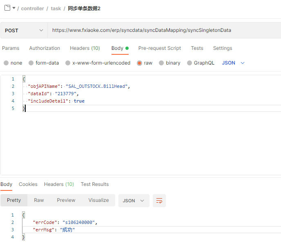
Task: Open the response JSON format dropdown
Action: click(x=134, y=201)
